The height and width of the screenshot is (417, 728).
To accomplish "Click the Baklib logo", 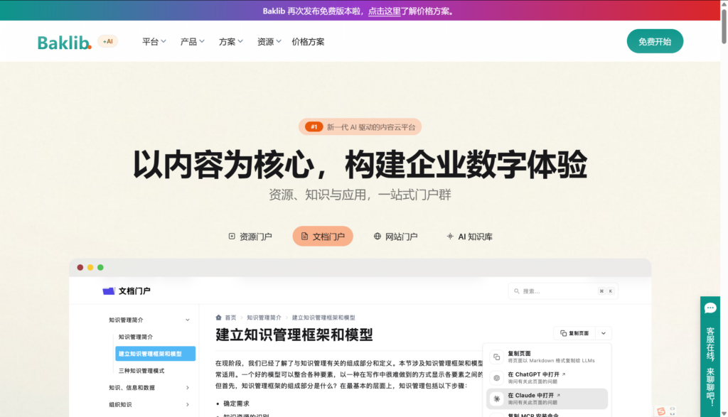I will 64,42.
